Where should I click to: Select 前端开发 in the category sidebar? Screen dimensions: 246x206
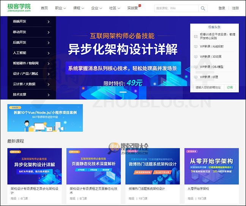19,22
